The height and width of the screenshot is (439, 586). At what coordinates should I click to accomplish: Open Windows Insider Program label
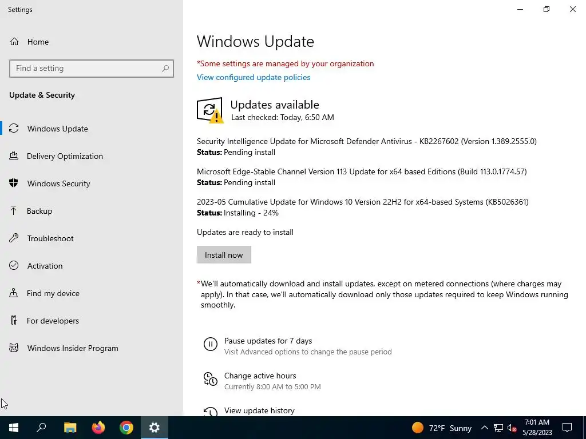pos(73,348)
